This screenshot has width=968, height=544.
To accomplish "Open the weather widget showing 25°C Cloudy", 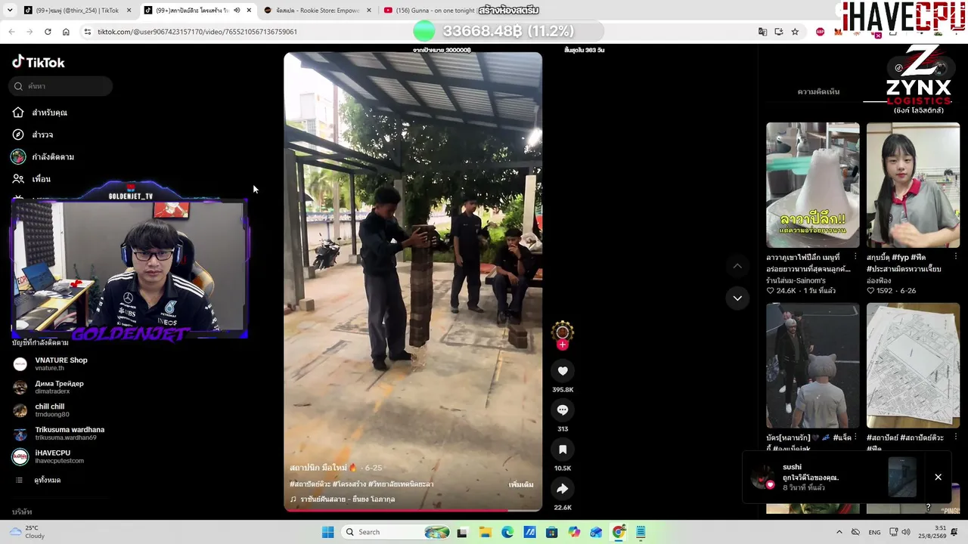I will 27,532.
